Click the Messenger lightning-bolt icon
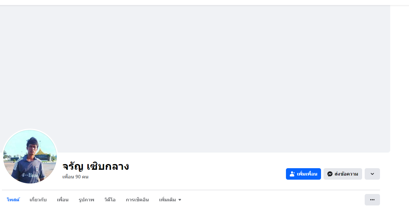Image resolution: width=409 pixels, height=208 pixels. [x=330, y=174]
